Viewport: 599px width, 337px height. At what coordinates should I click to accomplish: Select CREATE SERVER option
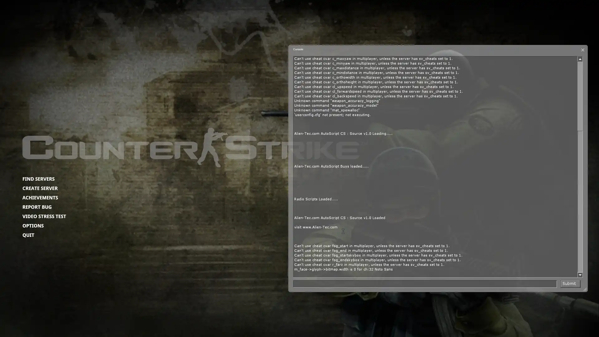click(x=40, y=188)
